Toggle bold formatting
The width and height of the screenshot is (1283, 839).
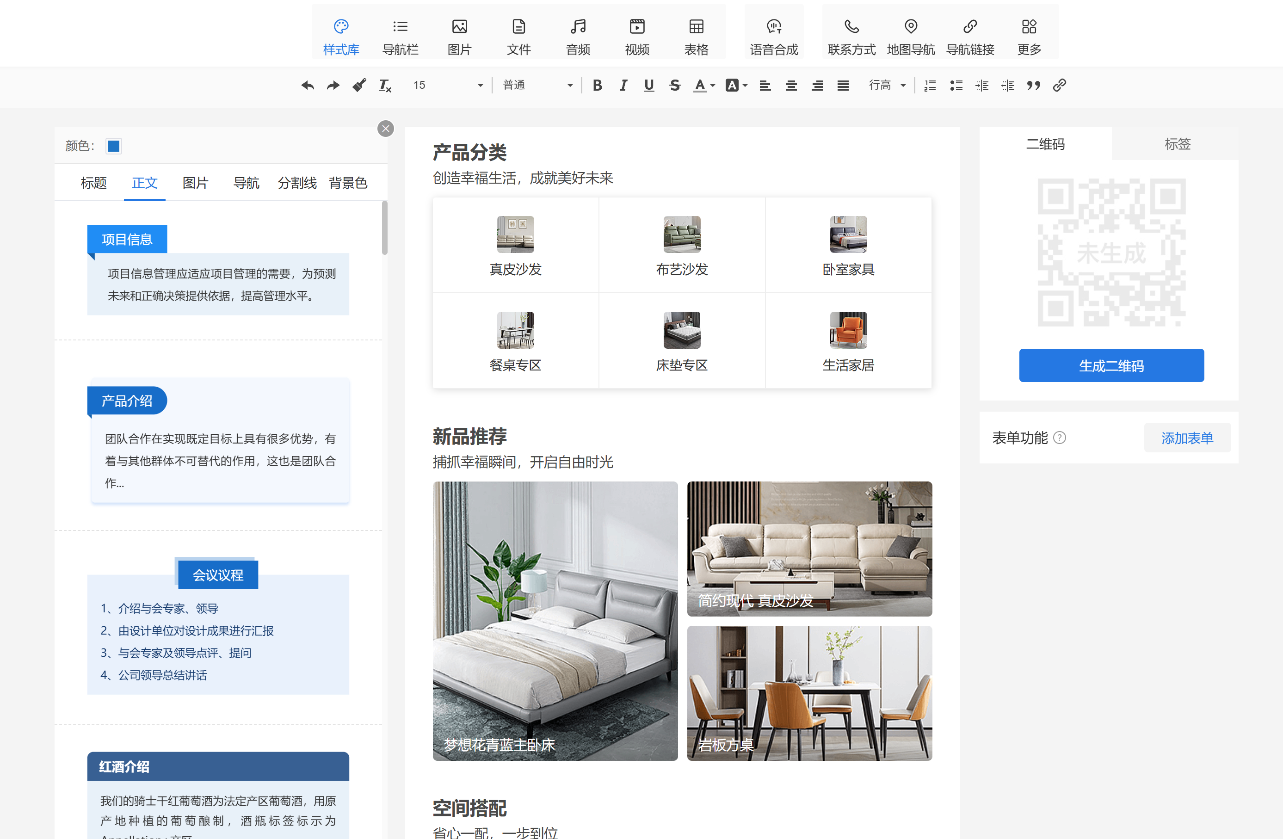coord(597,85)
